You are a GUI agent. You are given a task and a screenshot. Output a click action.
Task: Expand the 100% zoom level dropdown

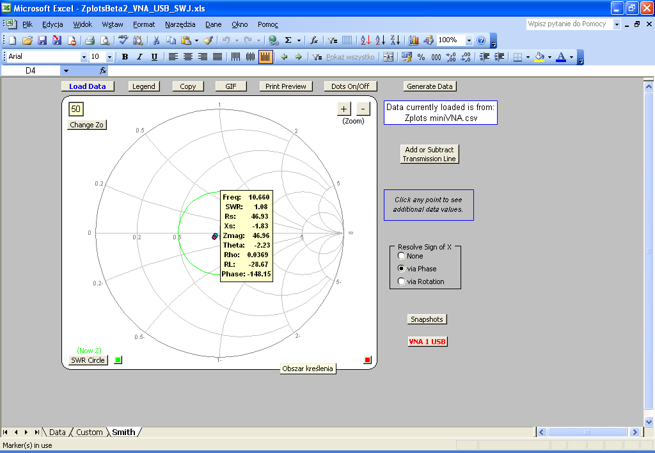[469, 40]
